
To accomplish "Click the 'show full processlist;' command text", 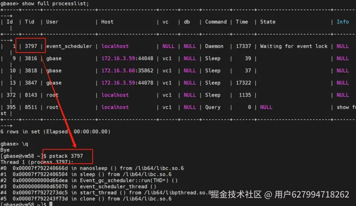I will click(x=55, y=3).
